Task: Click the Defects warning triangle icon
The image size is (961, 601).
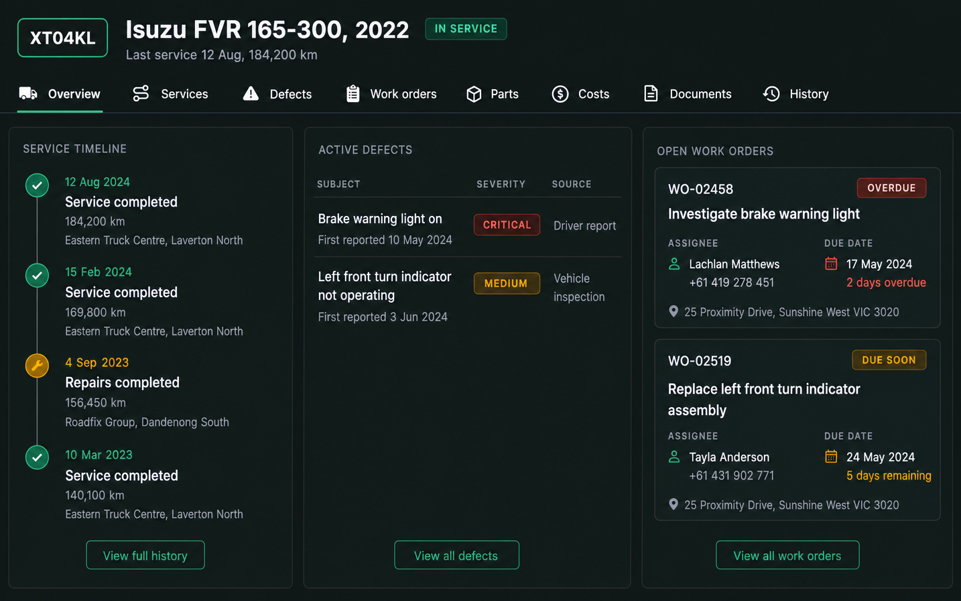Action: [251, 93]
